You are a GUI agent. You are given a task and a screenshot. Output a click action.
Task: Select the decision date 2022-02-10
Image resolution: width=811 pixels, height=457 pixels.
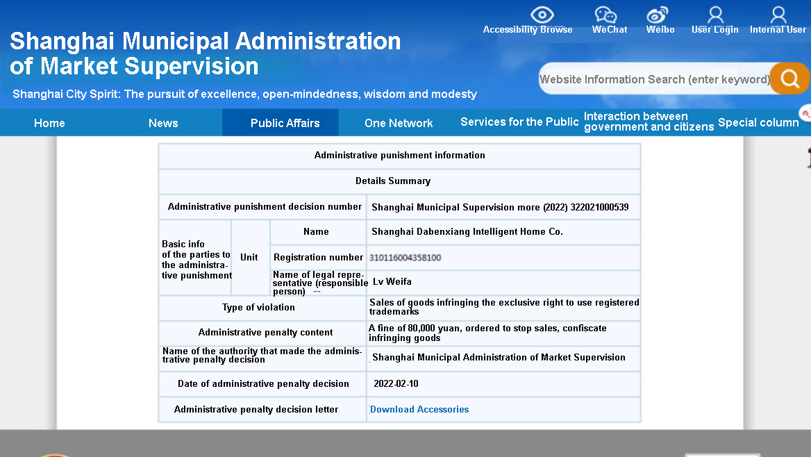(396, 384)
